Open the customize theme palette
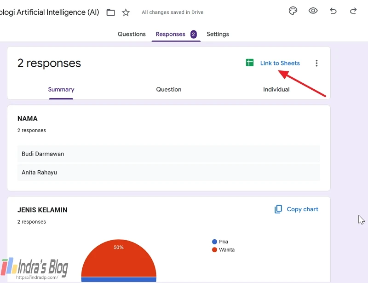 coord(293,11)
